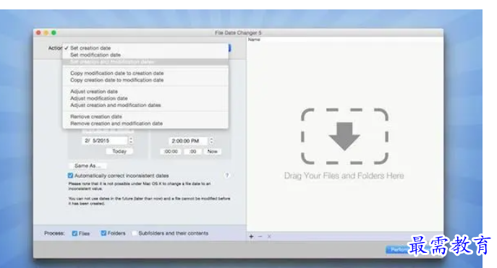497x268 pixels.
Task: Choose 'Set creation date' menu entry
Action: click(145, 48)
